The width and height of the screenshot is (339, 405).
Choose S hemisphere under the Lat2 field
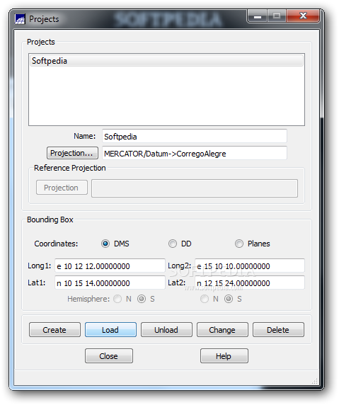(229, 299)
